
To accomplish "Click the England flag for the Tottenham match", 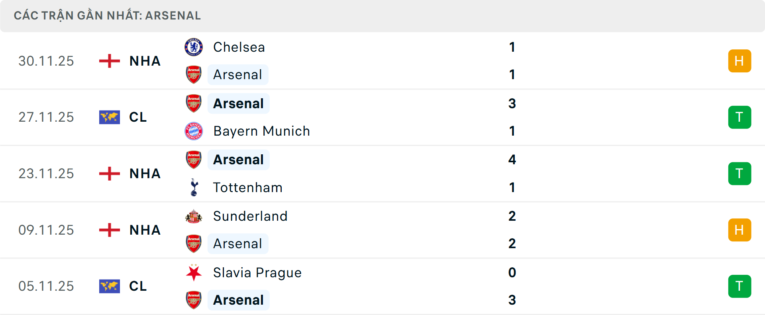I will 109,173.
